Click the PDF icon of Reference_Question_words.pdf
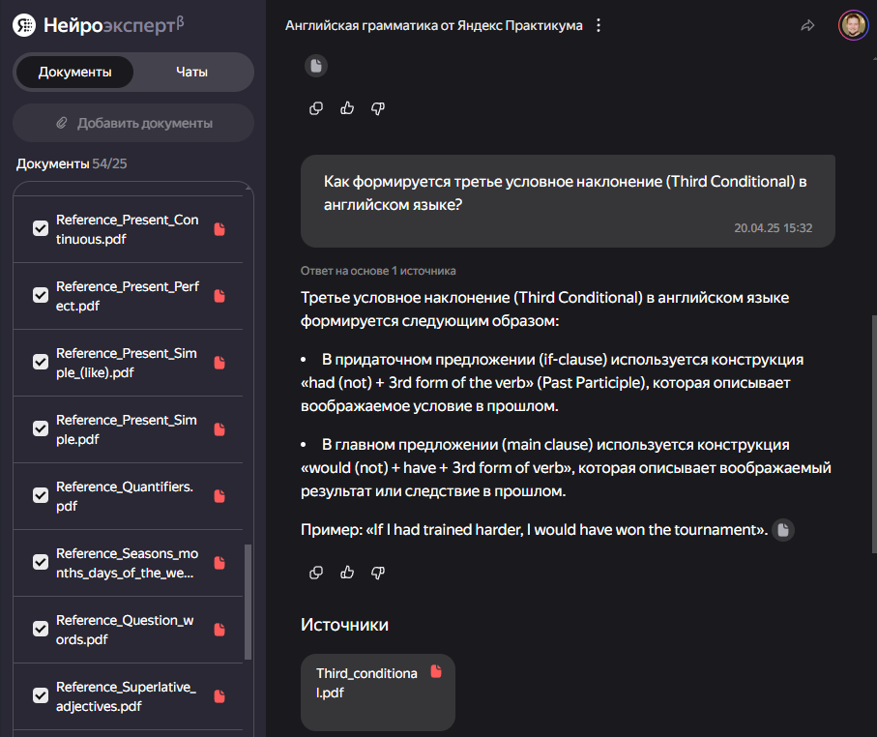Viewport: 877px width, 737px height. coord(219,630)
